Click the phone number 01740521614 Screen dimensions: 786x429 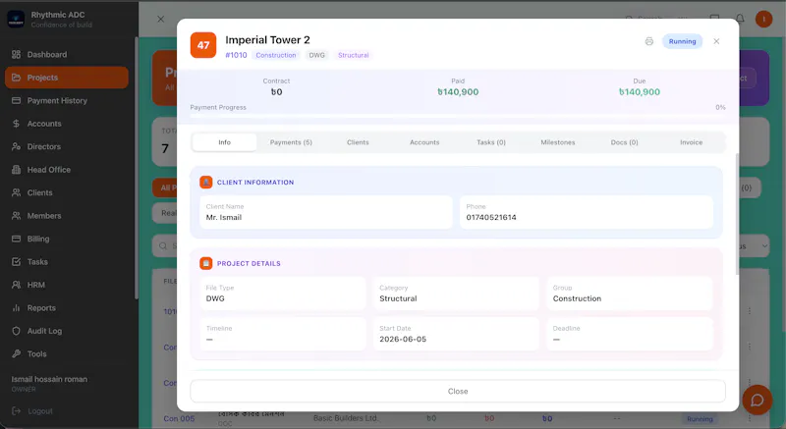[491, 217]
